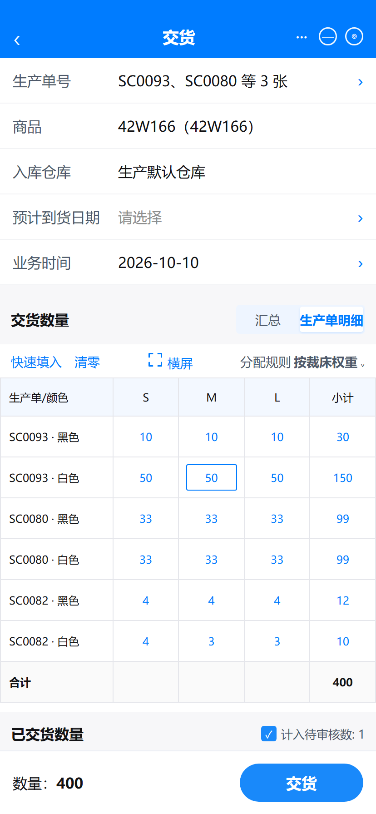Tap the 数量：400 summary at bottom
The image size is (376, 814).
pos(48,783)
